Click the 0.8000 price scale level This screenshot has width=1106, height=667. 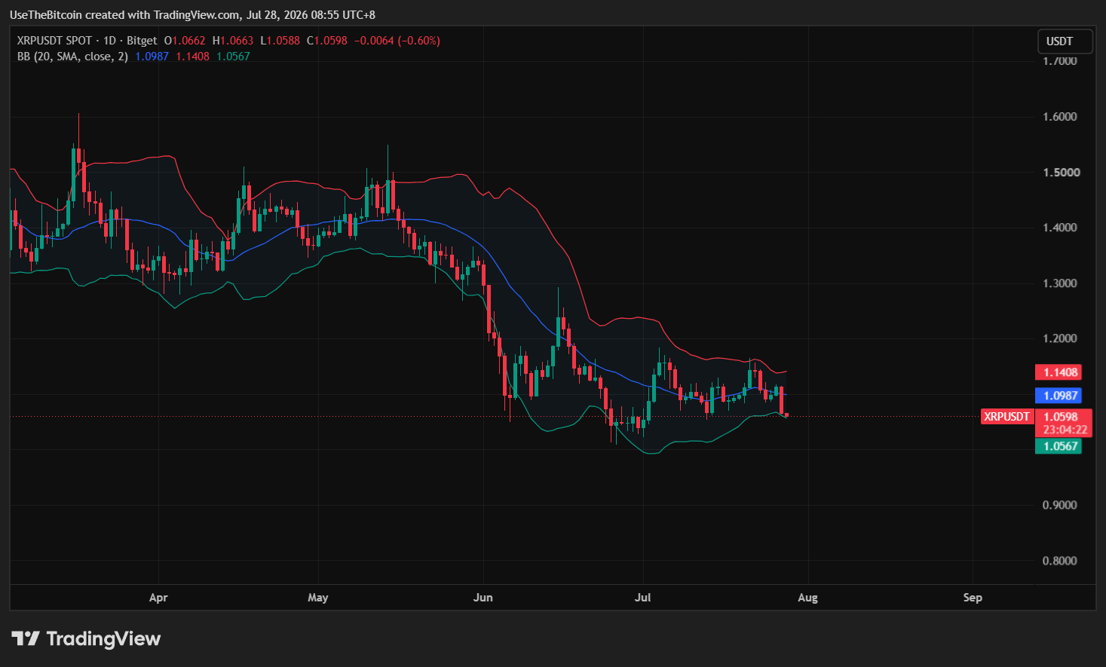(x=1060, y=561)
